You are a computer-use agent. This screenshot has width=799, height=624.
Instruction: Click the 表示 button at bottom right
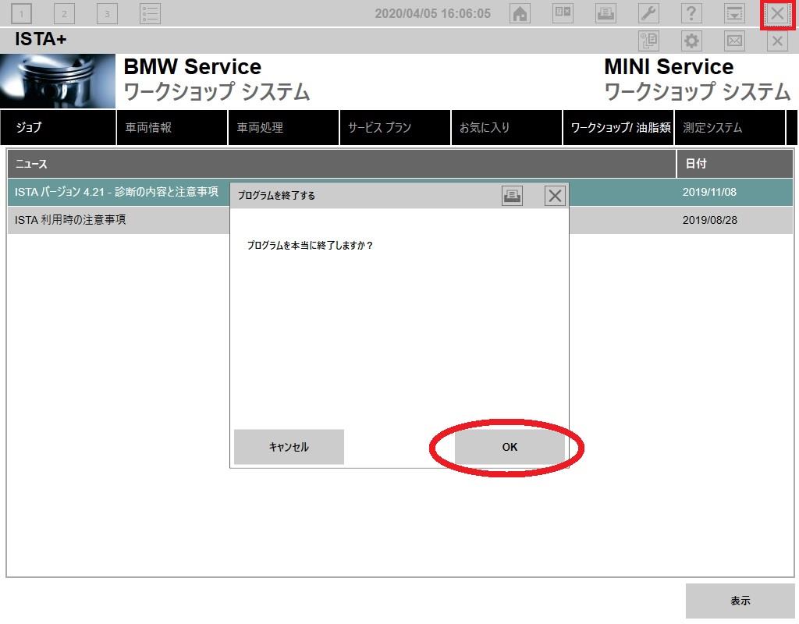coord(740,601)
